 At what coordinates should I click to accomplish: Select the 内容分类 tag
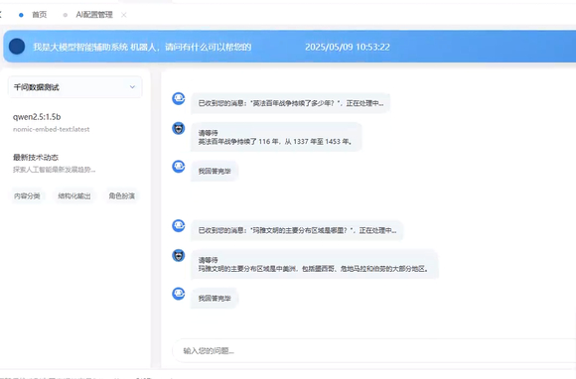[x=27, y=195]
